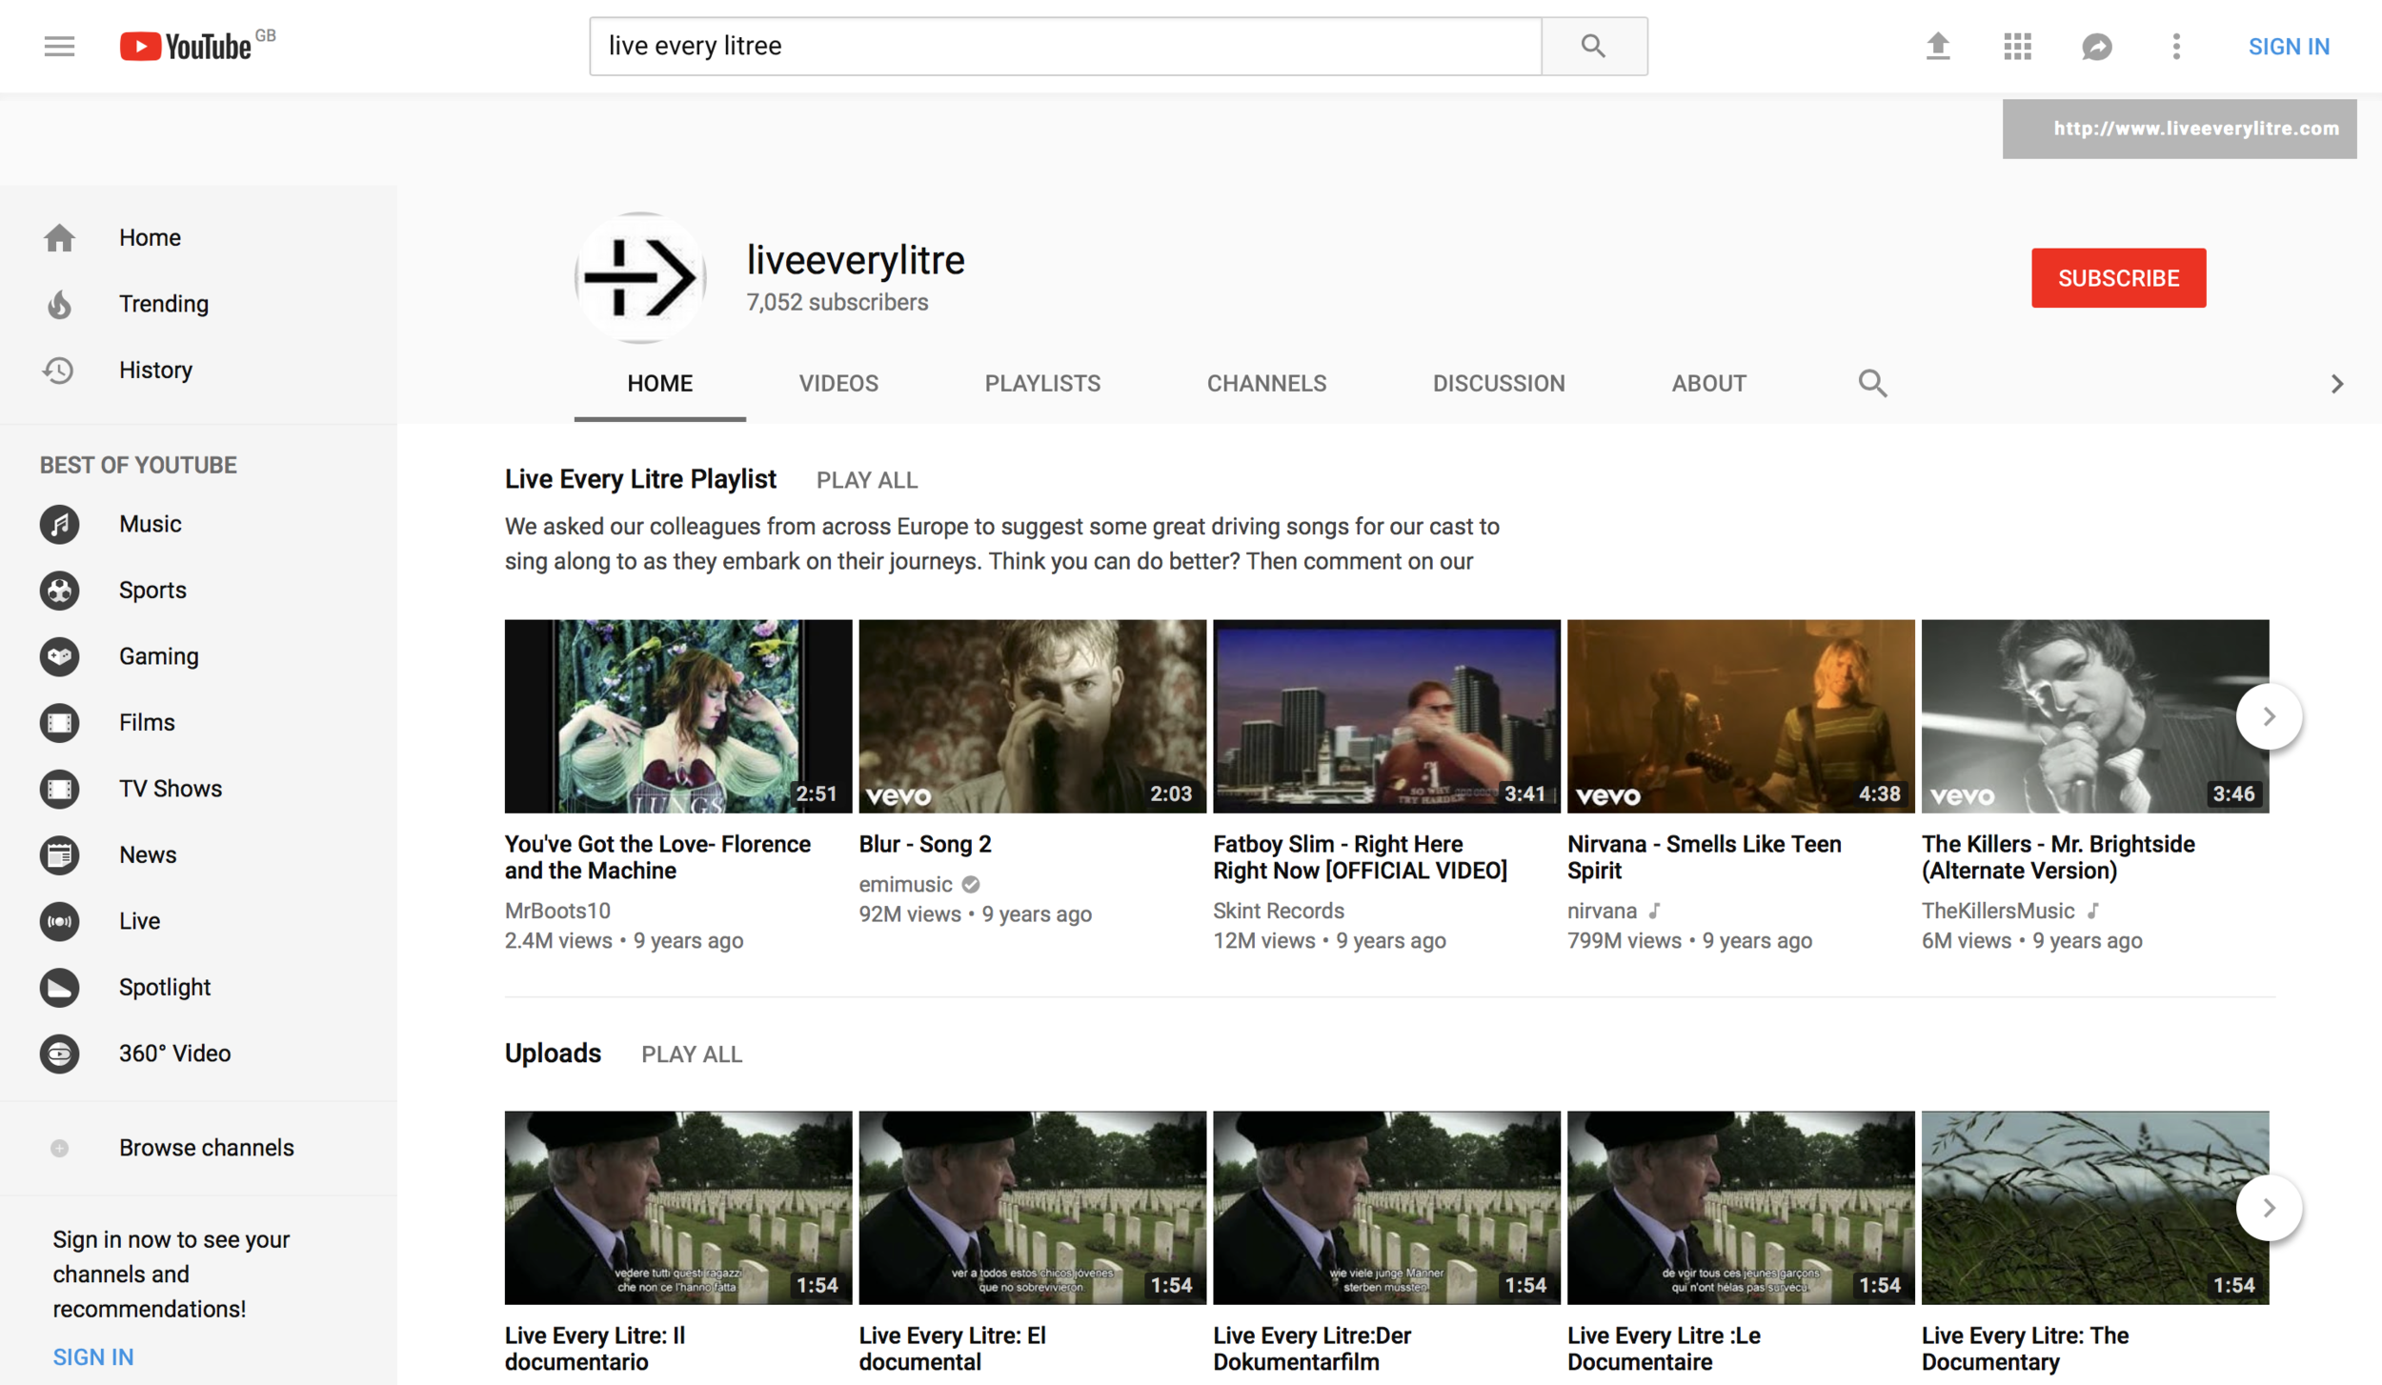
Task: Open the three-dot settings menu
Action: (2176, 46)
